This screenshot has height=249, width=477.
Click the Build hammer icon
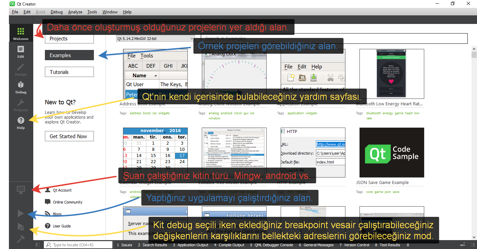(x=21, y=239)
